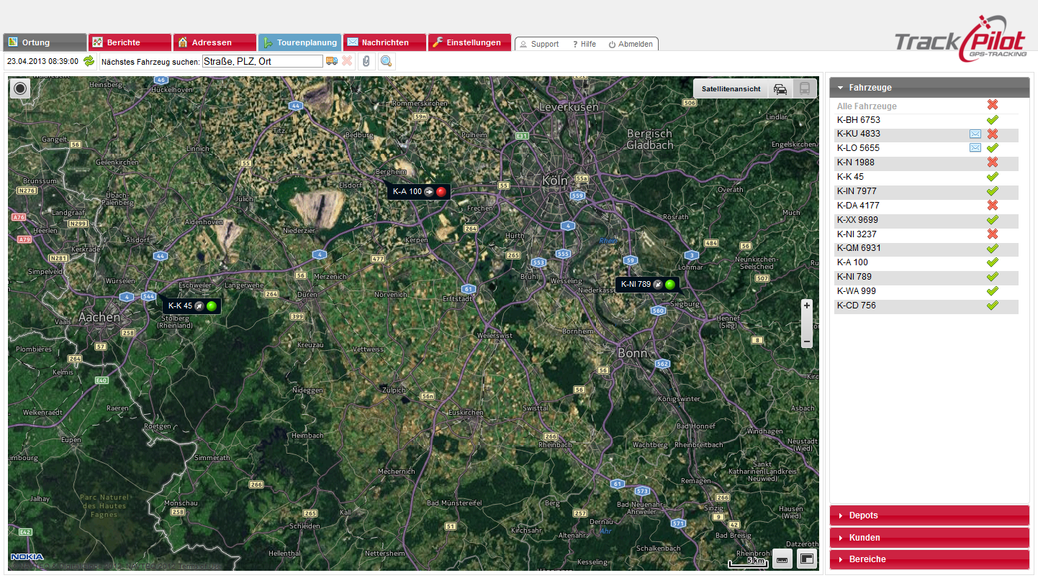
Task: Clear nearest vehicle search with red X
Action: click(x=347, y=61)
